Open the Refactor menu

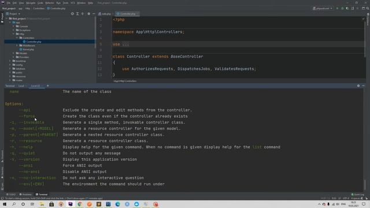50,3
